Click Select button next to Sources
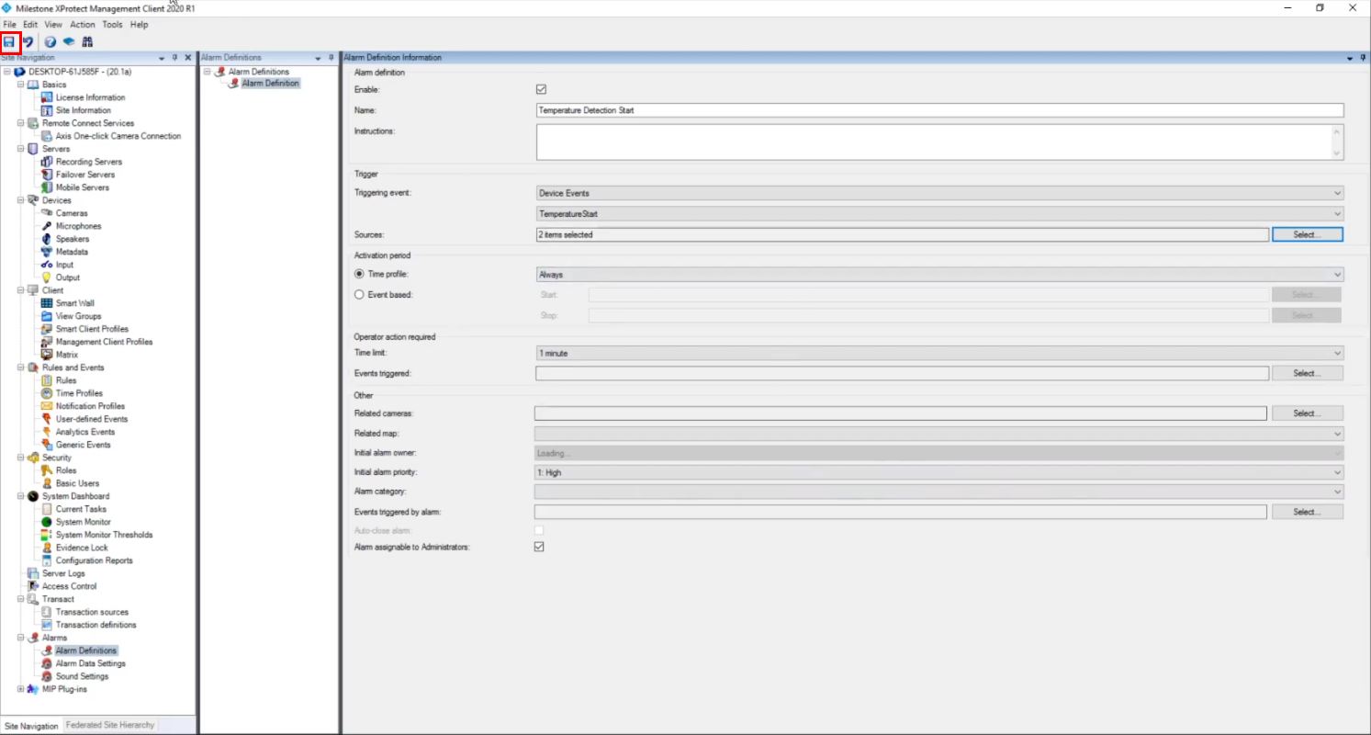Viewport: 1371px width, 735px height. (x=1308, y=234)
